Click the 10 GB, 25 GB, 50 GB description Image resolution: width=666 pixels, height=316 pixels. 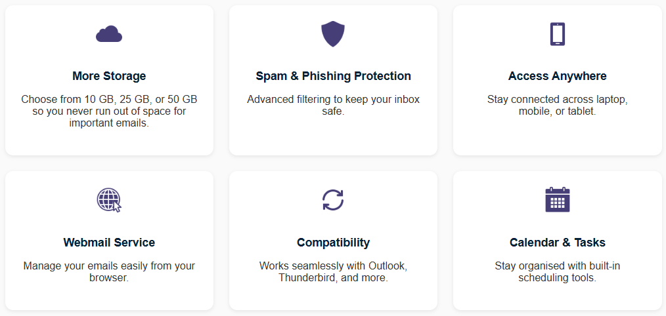click(x=109, y=112)
